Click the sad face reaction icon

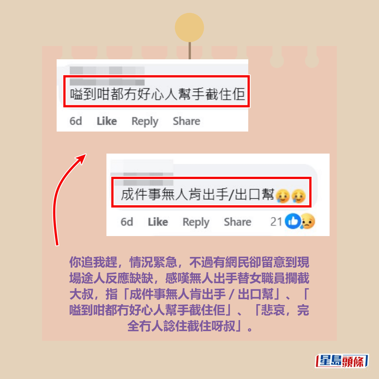tap(308, 221)
